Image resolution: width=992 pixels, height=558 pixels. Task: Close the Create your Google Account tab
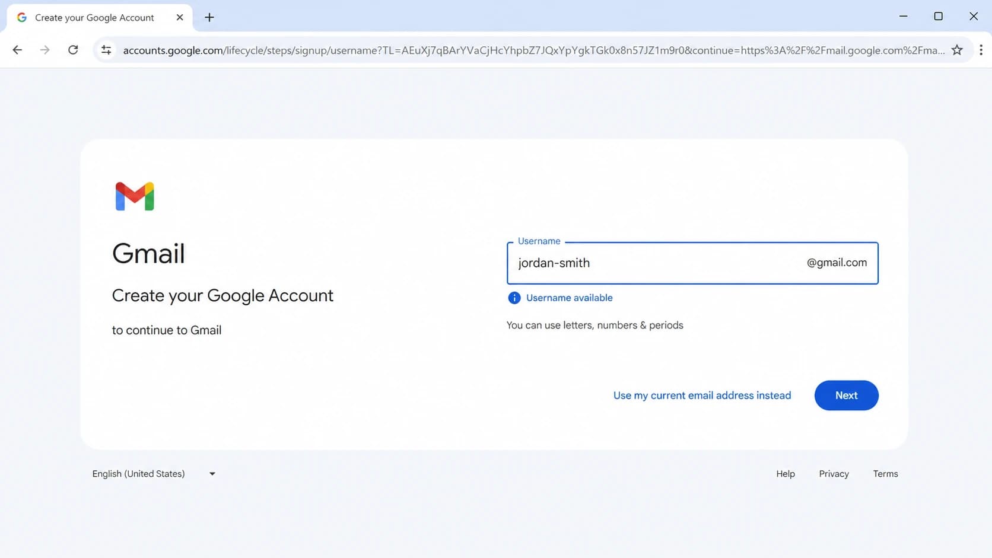pyautogui.click(x=180, y=17)
